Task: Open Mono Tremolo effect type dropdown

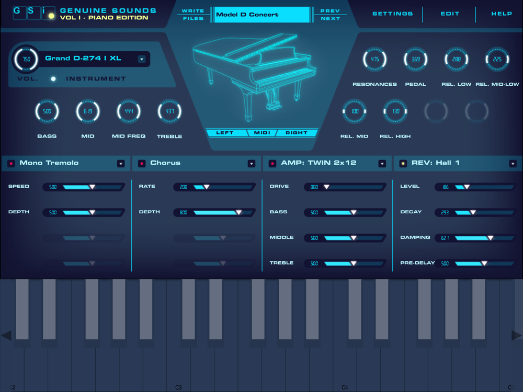Action: pyautogui.click(x=121, y=163)
